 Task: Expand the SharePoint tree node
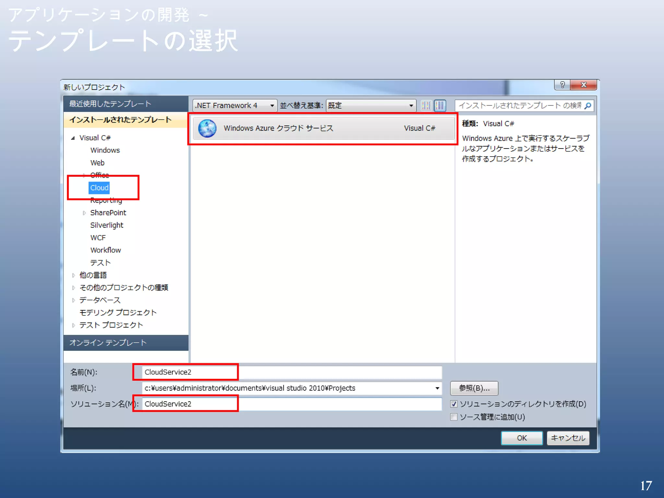(84, 213)
